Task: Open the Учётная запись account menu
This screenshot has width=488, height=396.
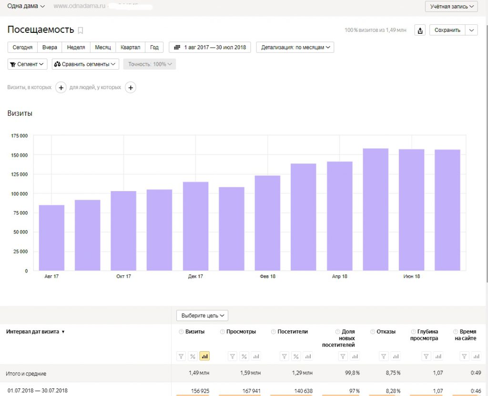Action: click(451, 7)
